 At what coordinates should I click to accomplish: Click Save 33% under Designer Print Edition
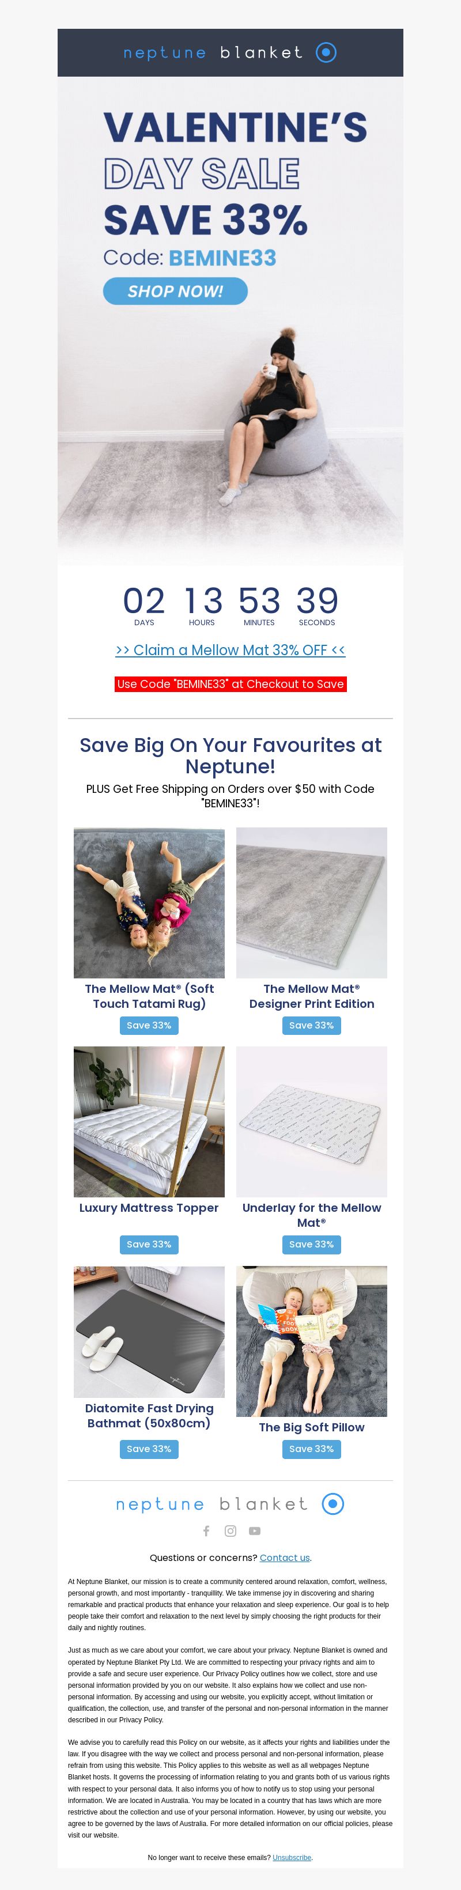311,1025
